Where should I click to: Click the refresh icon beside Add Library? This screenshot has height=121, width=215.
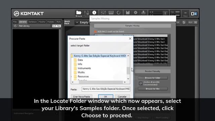pyautogui.click(x=15, y=26)
